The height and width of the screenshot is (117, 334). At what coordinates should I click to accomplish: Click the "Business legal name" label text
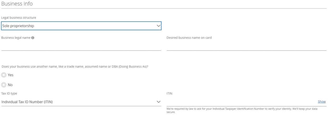click(x=16, y=38)
